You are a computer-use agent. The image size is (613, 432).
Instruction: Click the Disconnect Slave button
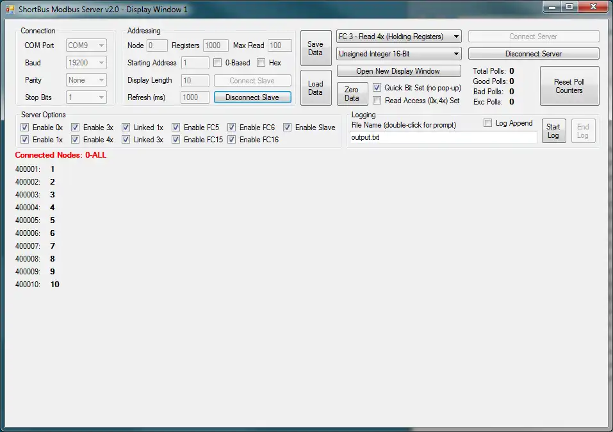point(252,97)
